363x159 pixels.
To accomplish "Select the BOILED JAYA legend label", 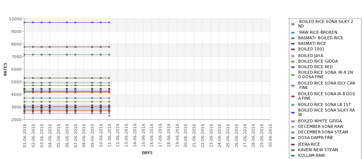I will [311, 56].
